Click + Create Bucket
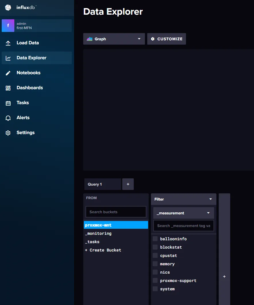The height and width of the screenshot is (305, 254). pyautogui.click(x=103, y=250)
